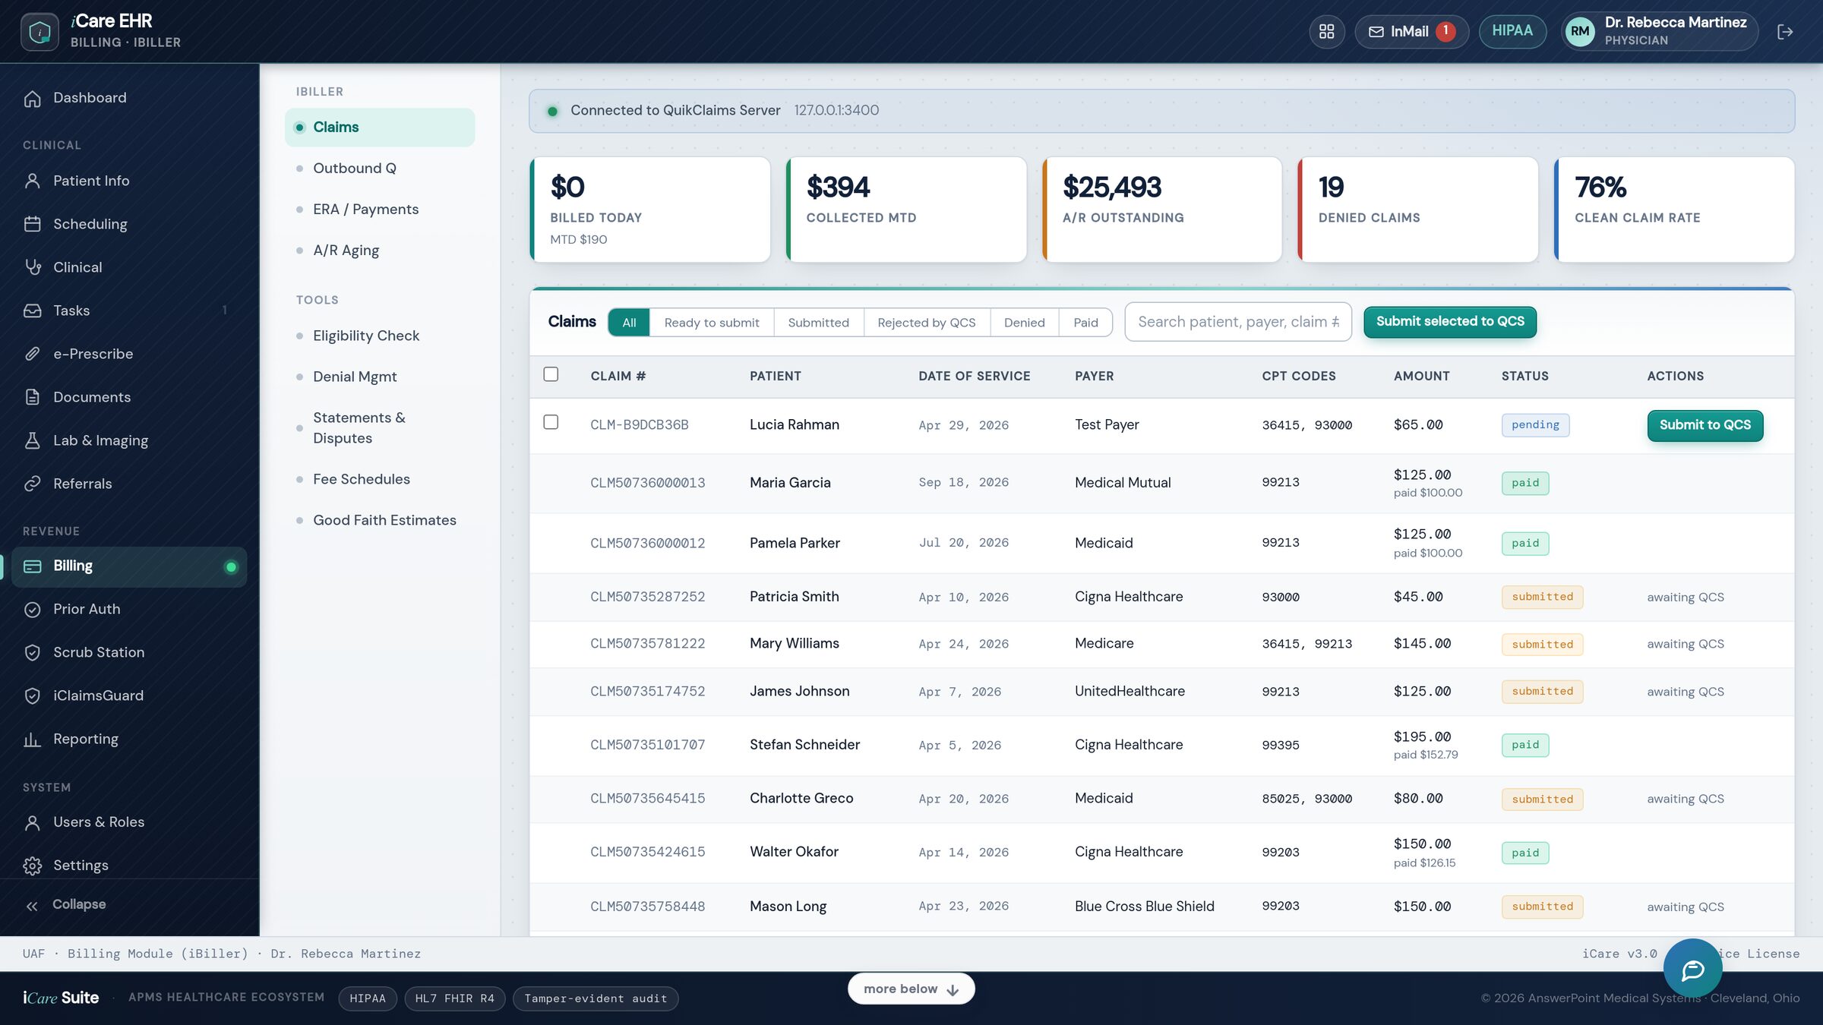Open Referrals
Viewport: 1823px width, 1025px height.
pyautogui.click(x=129, y=484)
